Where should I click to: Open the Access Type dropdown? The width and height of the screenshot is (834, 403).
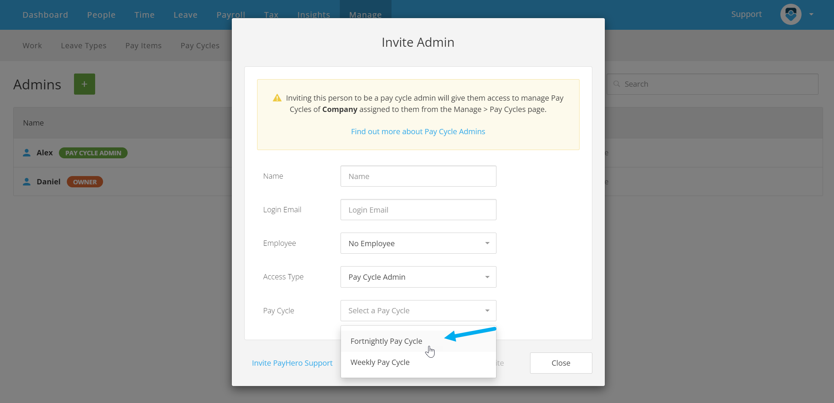pos(418,277)
